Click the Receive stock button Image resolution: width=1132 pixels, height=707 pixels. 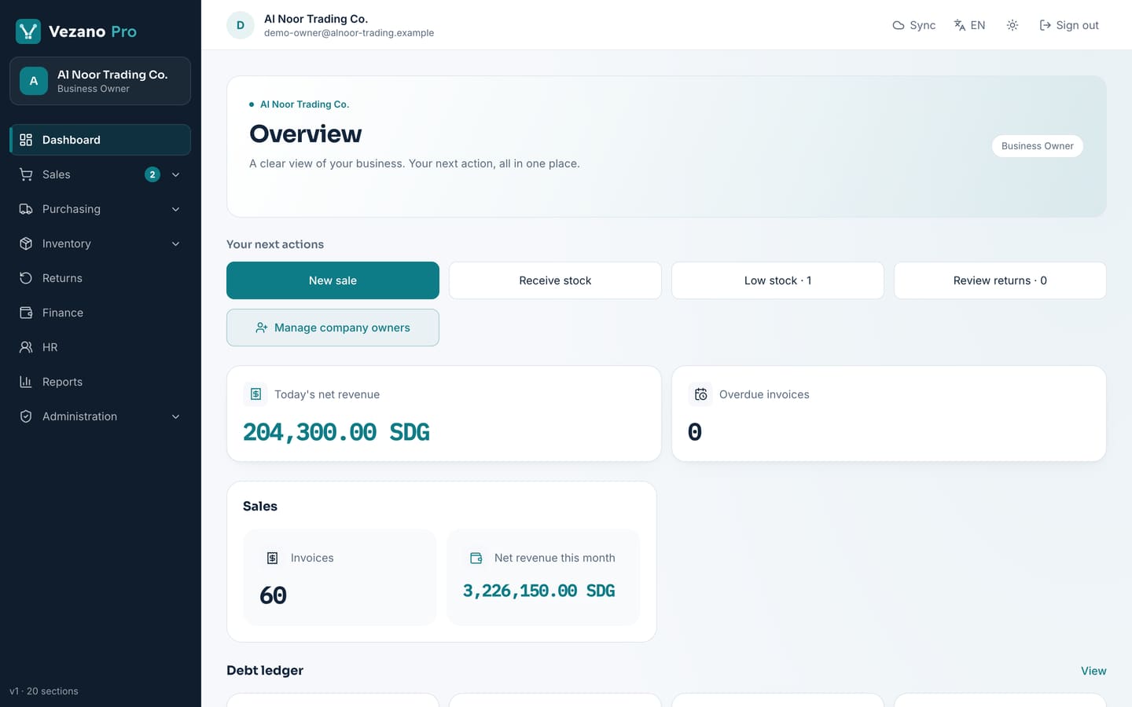555,280
